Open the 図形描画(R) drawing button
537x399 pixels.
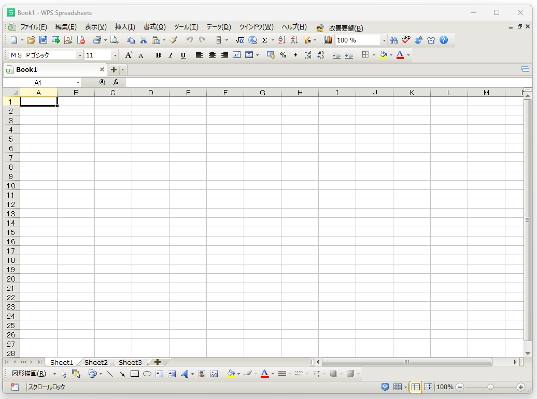pos(29,374)
